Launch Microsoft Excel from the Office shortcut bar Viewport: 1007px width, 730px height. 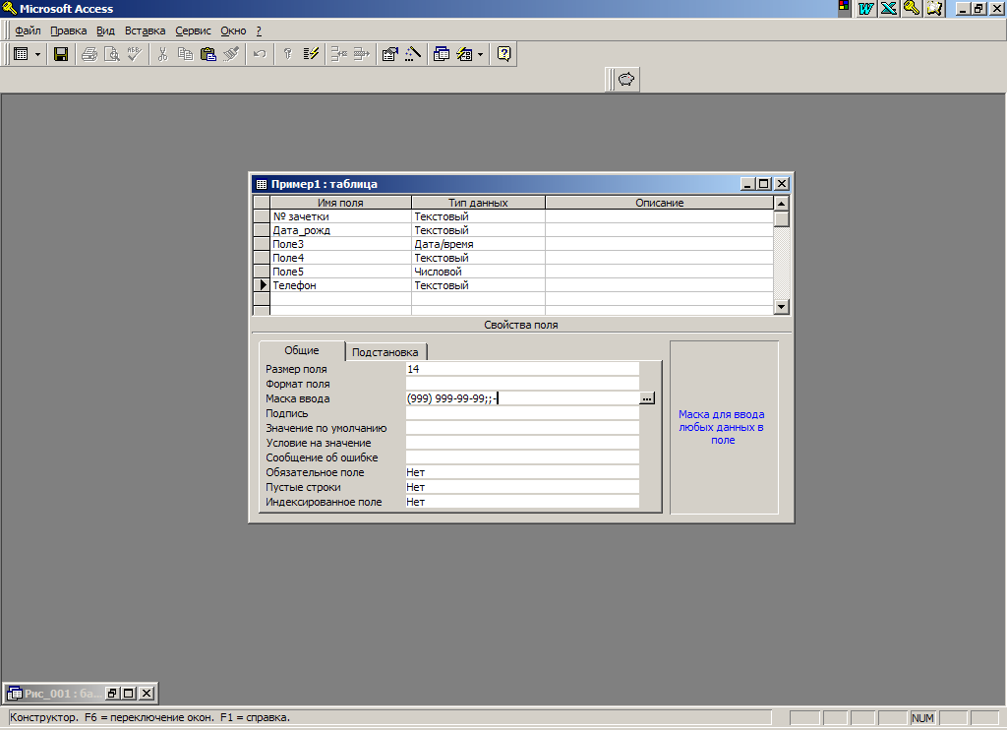click(x=889, y=8)
